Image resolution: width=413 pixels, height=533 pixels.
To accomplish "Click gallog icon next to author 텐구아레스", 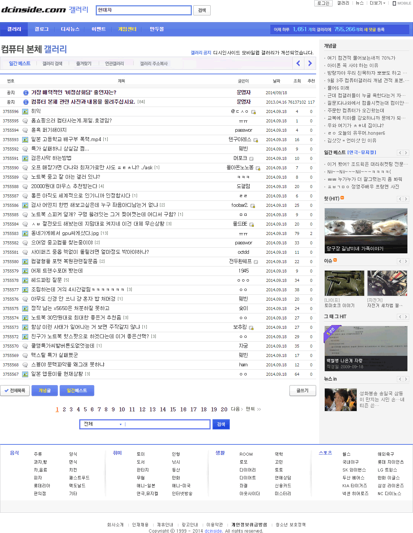I will [256, 140].
